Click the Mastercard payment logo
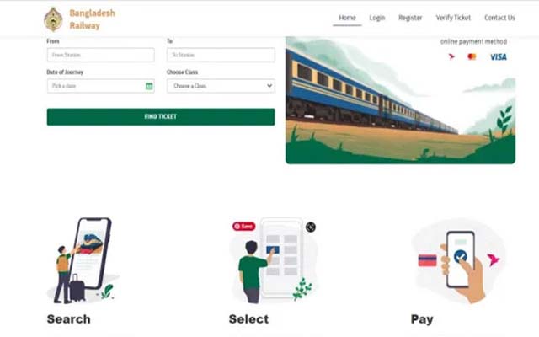The image size is (539, 337). point(472,56)
